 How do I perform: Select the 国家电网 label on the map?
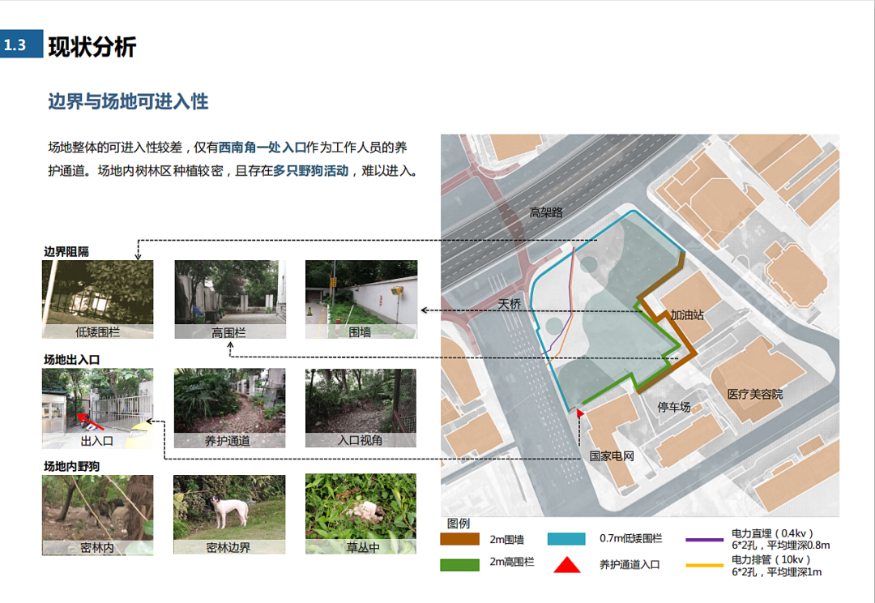(x=611, y=456)
